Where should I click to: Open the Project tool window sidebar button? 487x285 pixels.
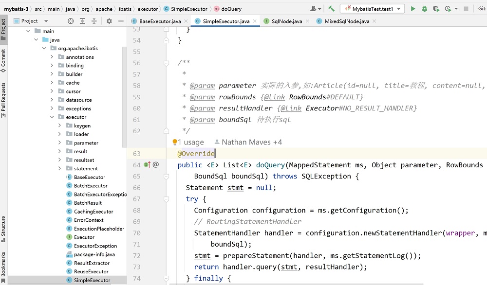click(x=3, y=30)
